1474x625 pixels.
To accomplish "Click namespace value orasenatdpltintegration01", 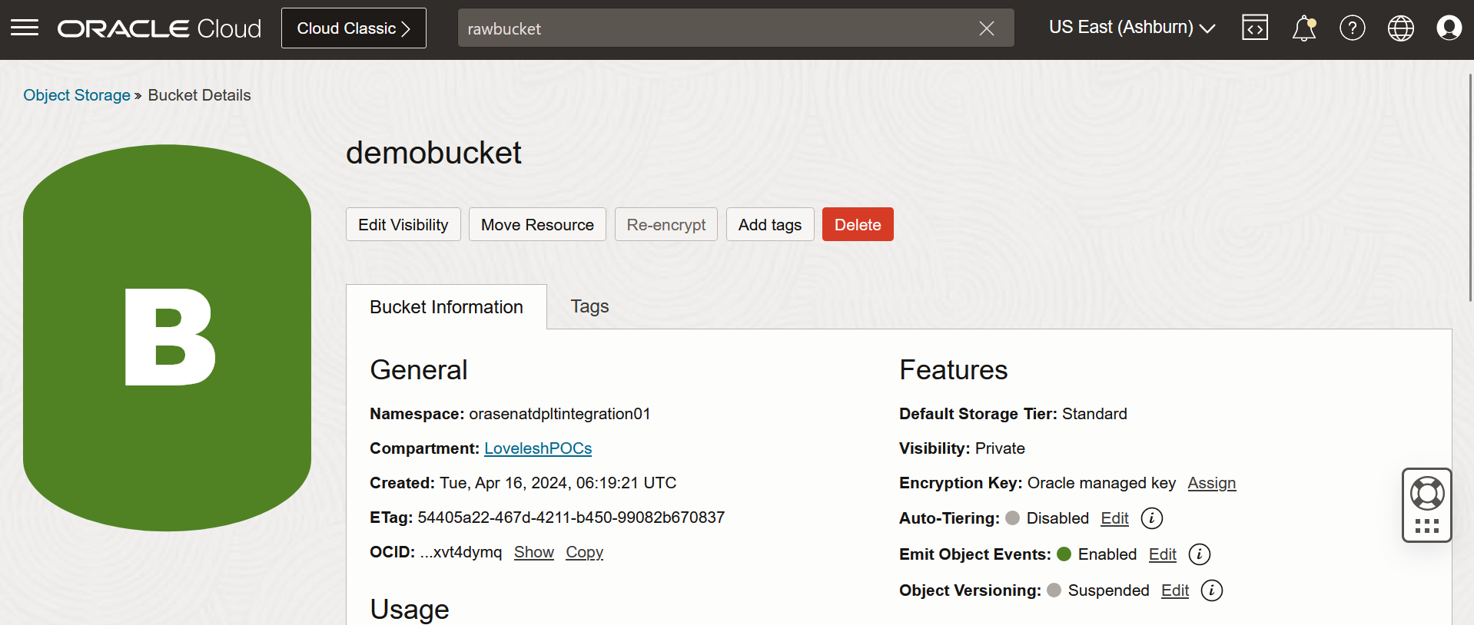I will (x=559, y=414).
